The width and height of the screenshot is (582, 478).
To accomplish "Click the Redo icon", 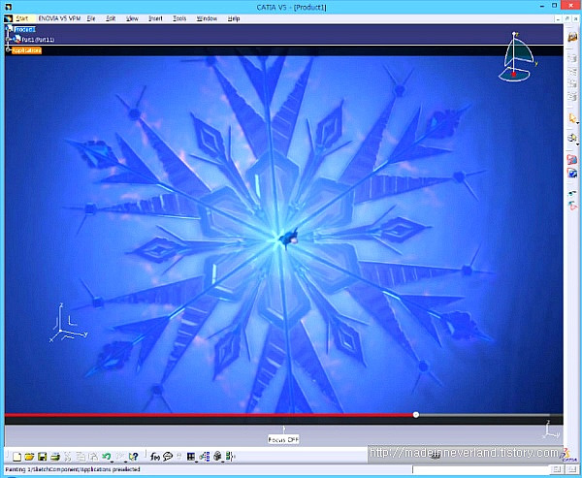I will [120, 456].
